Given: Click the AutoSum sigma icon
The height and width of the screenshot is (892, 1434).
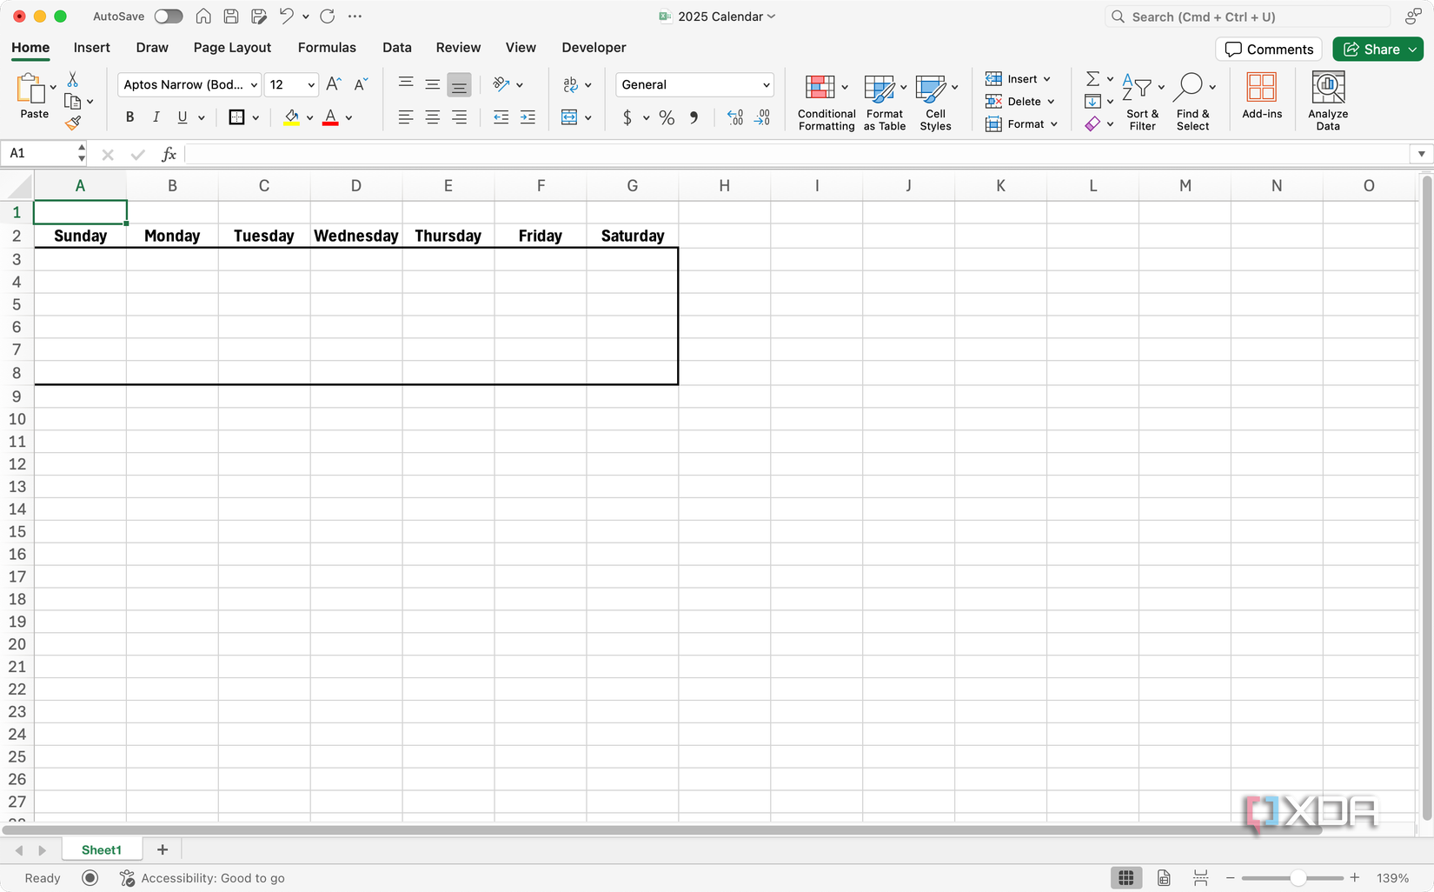Looking at the screenshot, I should (1093, 79).
